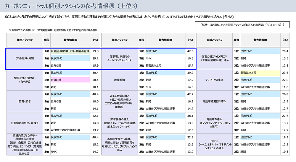296x162 pixels.
Task: Click the 23.6 percentage value
Action: (285, 73)
